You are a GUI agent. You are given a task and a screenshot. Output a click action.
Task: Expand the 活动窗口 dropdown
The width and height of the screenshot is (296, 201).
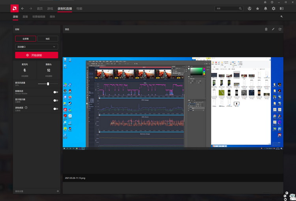pyautogui.click(x=37, y=47)
